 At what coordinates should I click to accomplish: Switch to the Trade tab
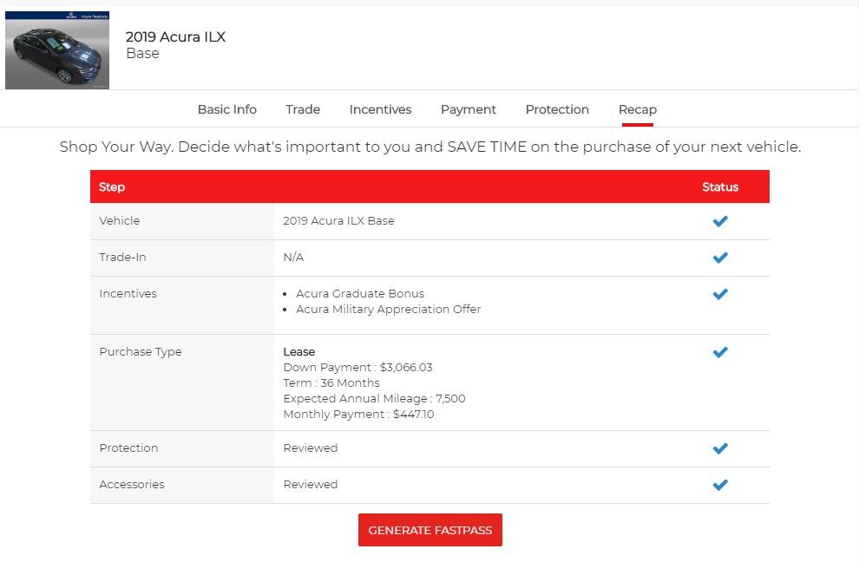click(303, 109)
